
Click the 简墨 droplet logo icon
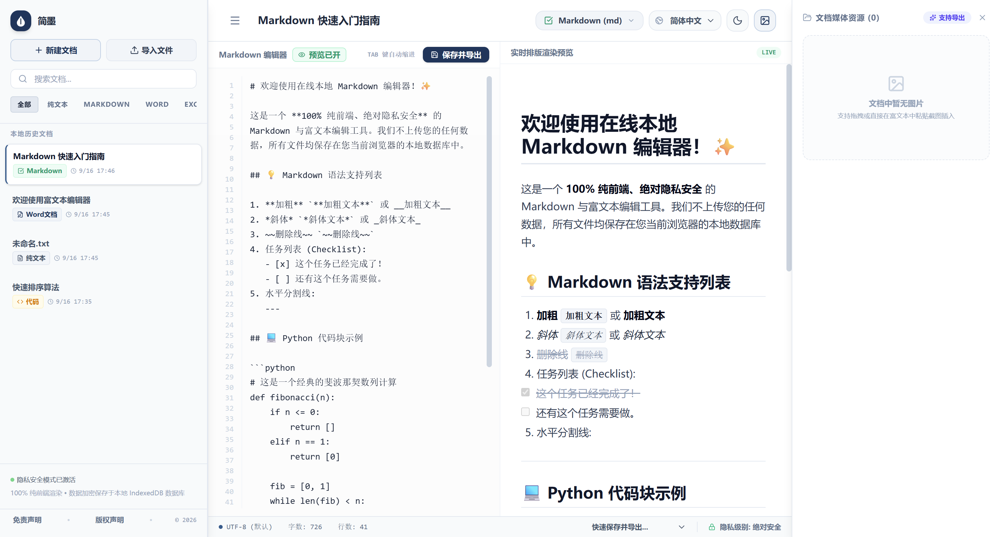[x=21, y=21]
